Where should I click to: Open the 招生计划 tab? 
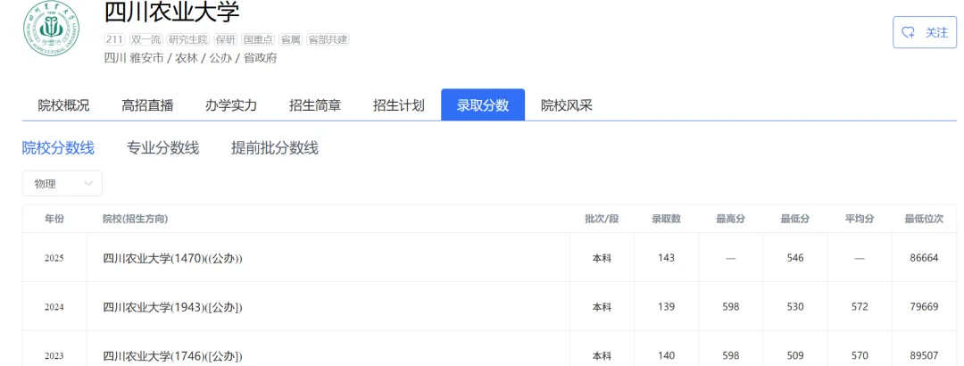coord(398,105)
